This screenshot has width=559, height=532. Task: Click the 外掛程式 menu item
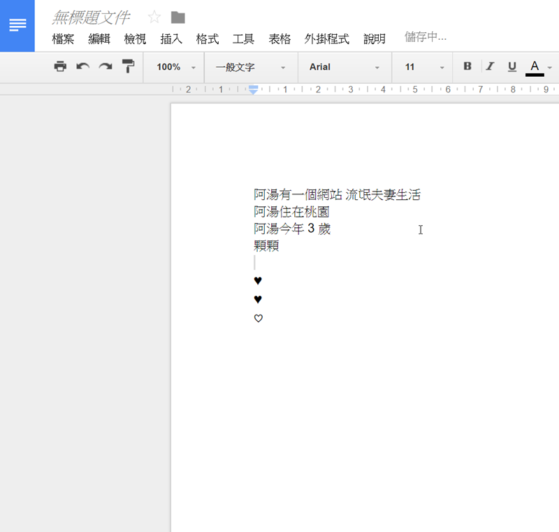(326, 39)
